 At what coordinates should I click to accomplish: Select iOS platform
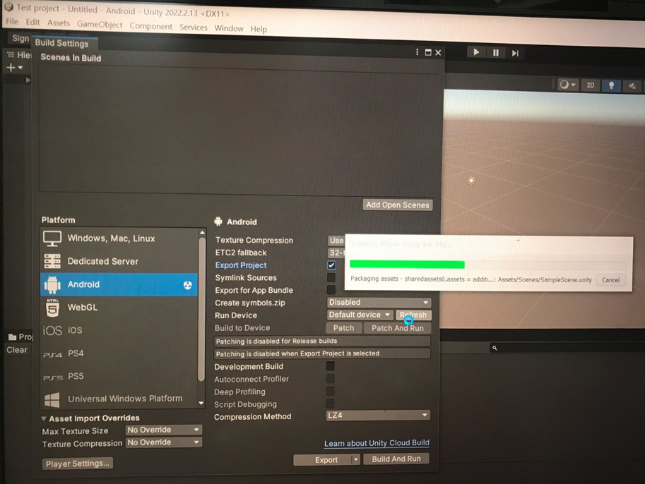pyautogui.click(x=119, y=330)
